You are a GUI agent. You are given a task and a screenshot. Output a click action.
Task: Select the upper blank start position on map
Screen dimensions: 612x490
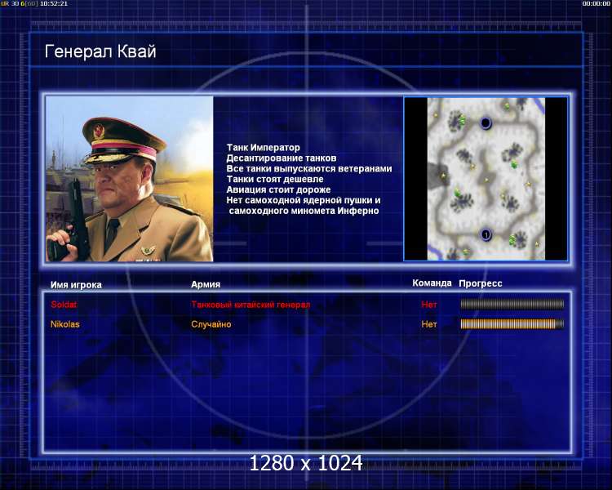click(x=486, y=123)
